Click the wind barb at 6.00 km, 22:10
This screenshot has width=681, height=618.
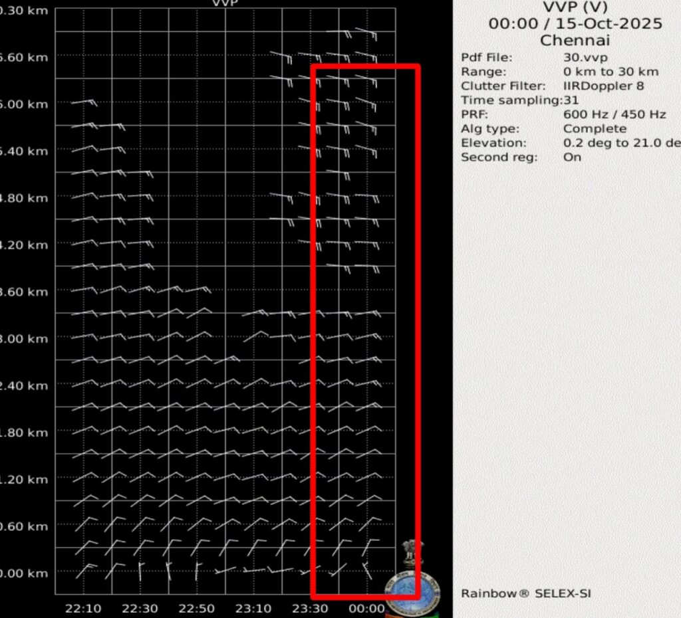pos(84,102)
